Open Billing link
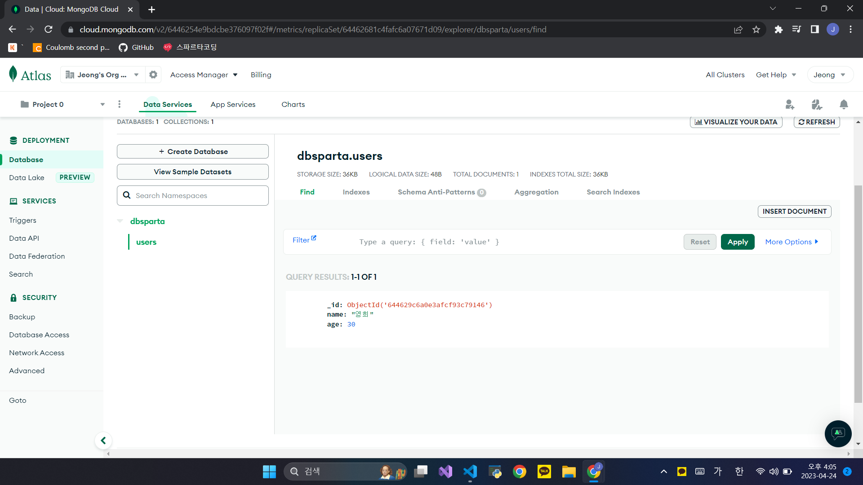This screenshot has width=863, height=485. click(261, 75)
